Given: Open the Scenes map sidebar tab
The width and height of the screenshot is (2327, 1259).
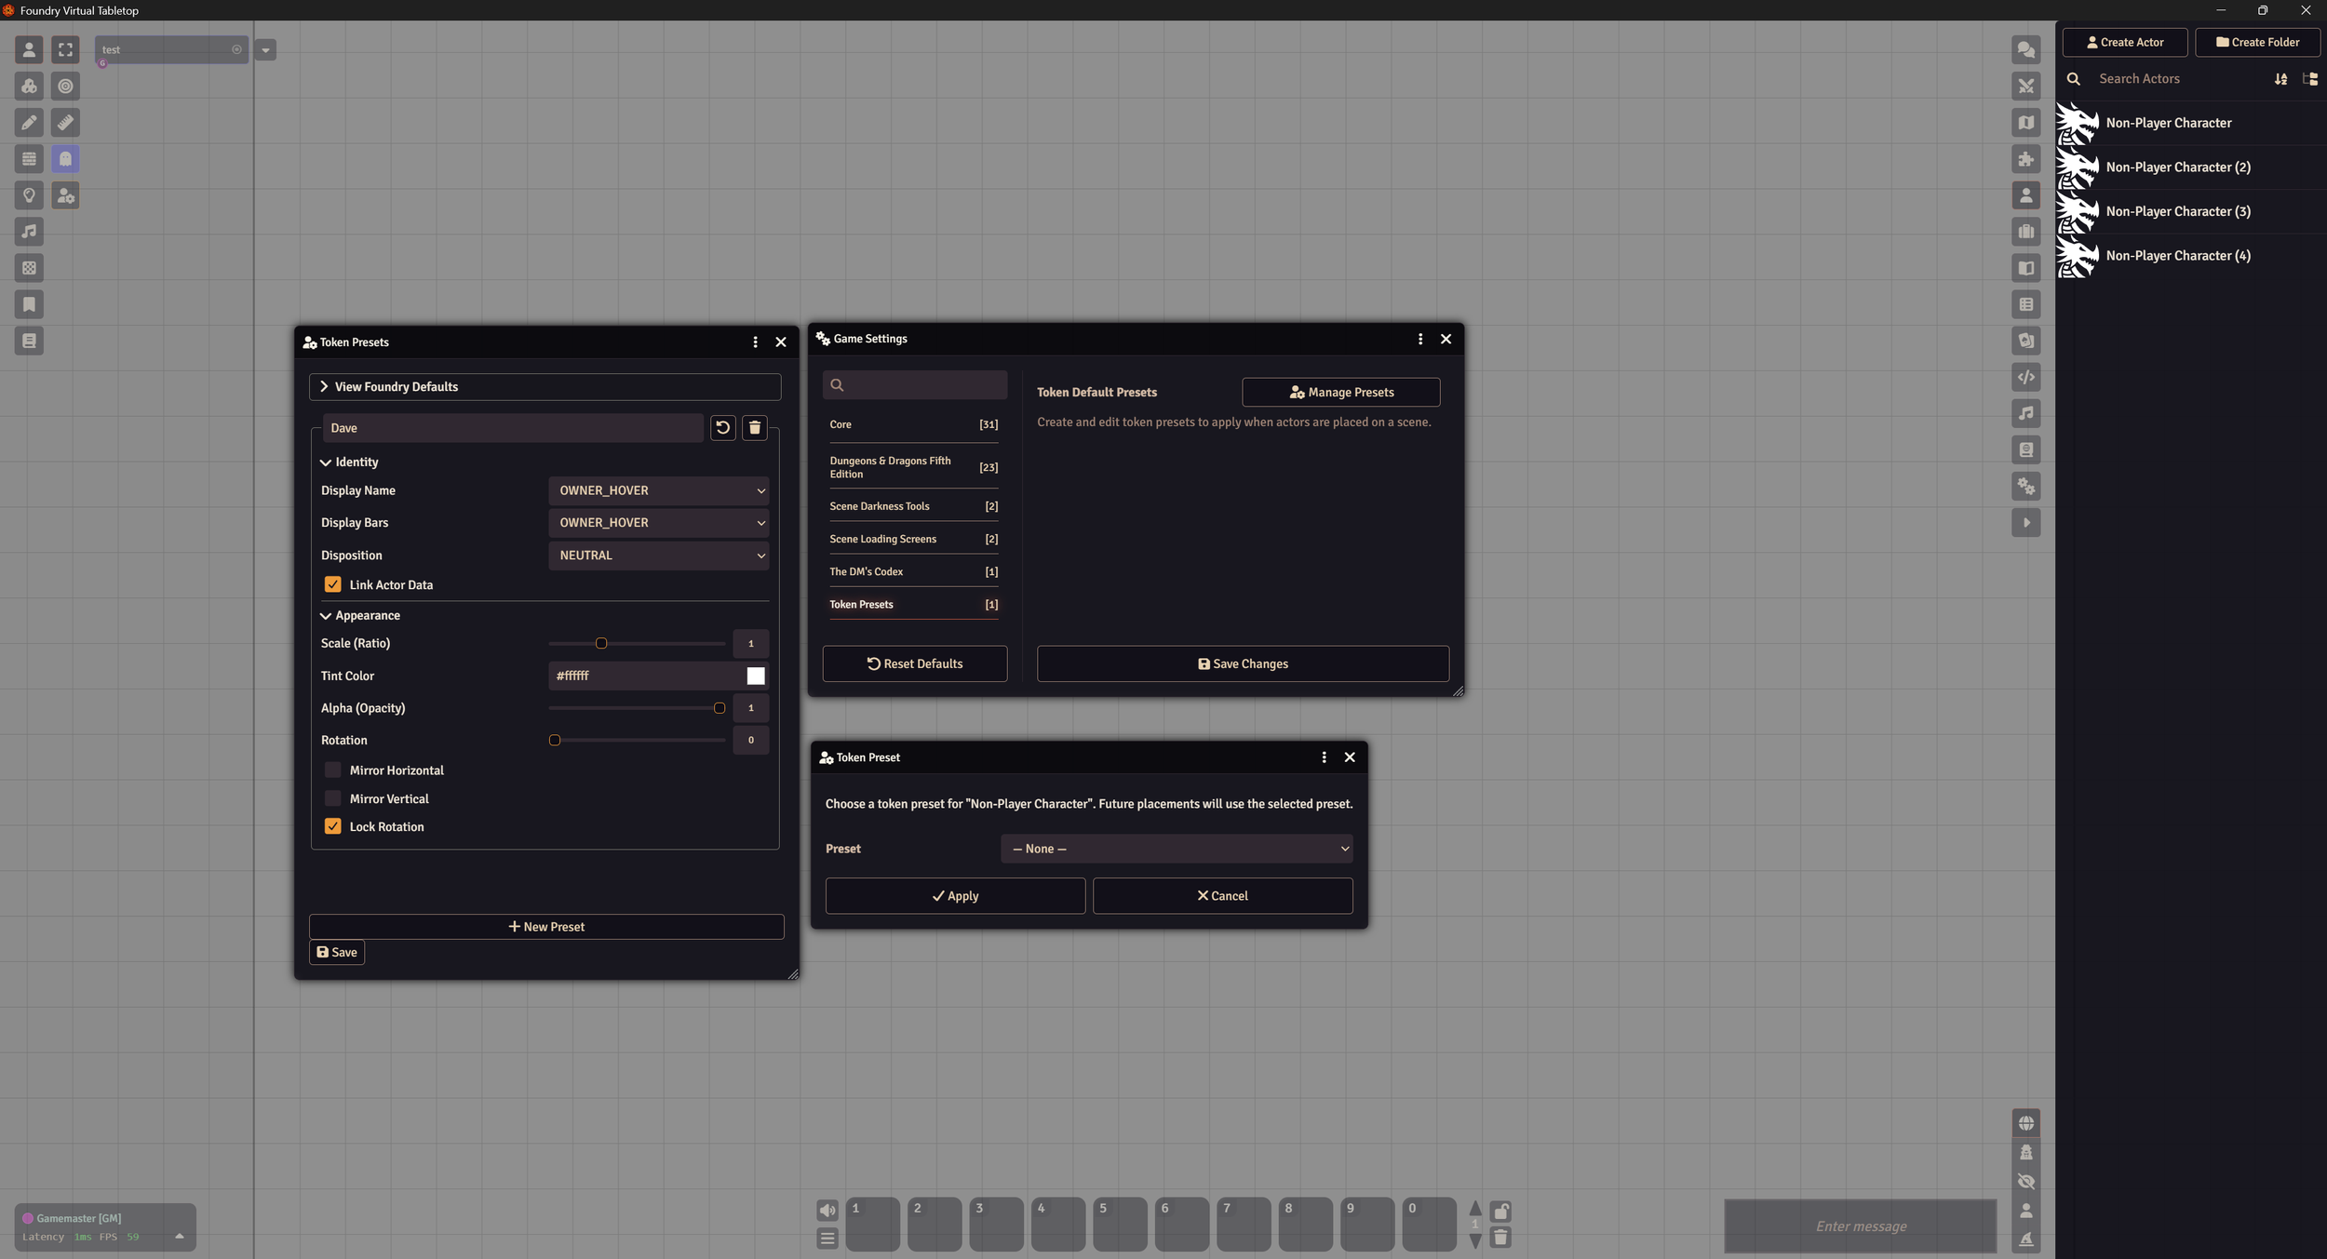Looking at the screenshot, I should click(x=2025, y=122).
